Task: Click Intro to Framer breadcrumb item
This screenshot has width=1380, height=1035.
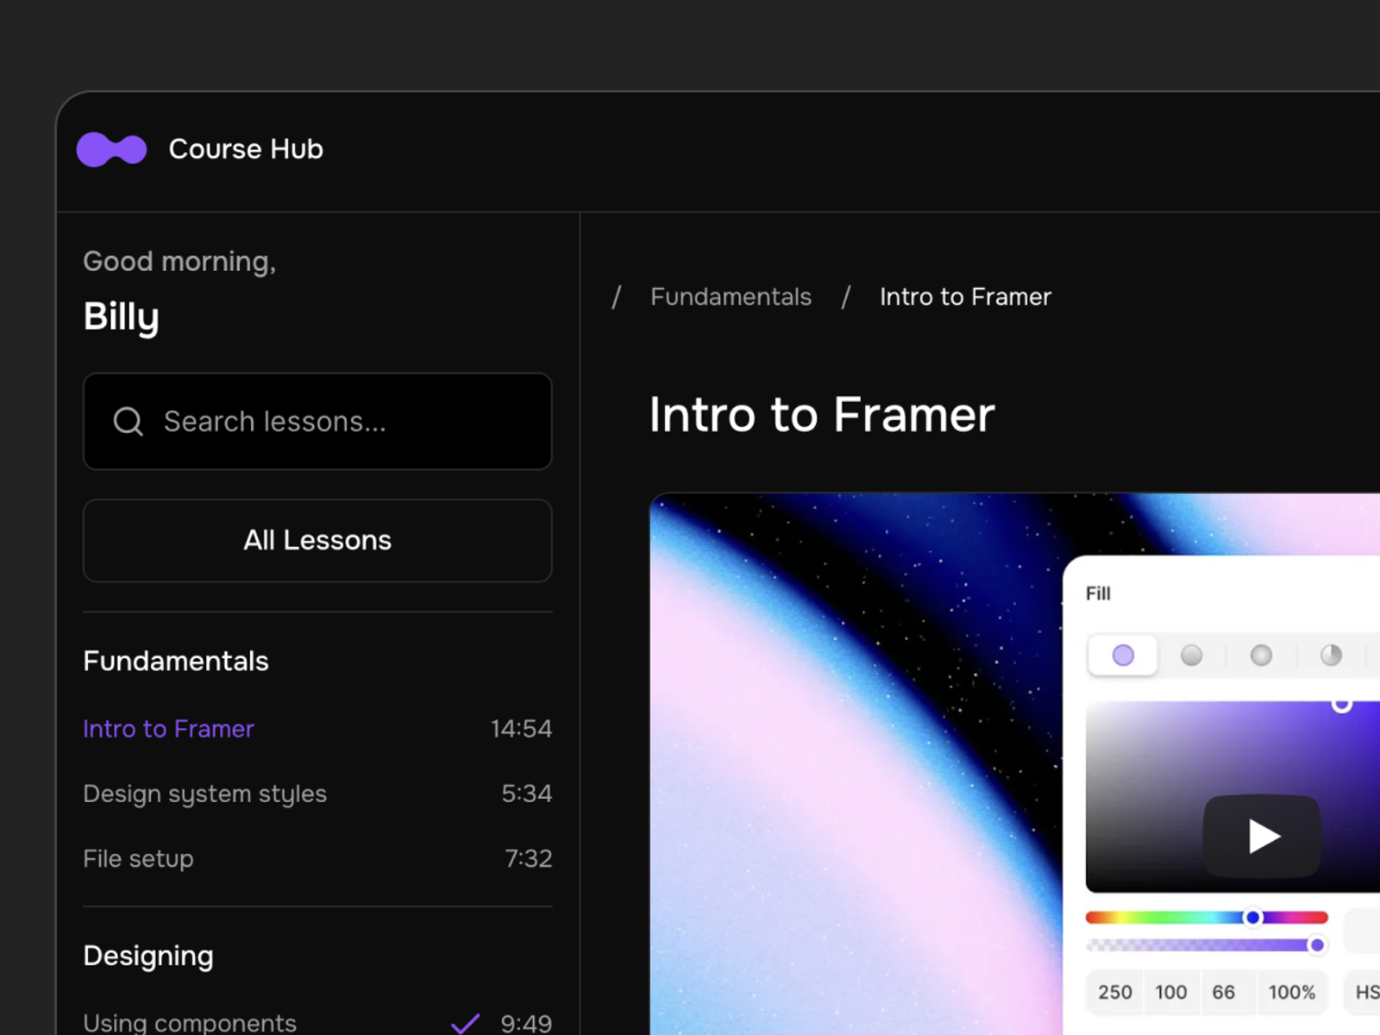Action: pos(965,297)
